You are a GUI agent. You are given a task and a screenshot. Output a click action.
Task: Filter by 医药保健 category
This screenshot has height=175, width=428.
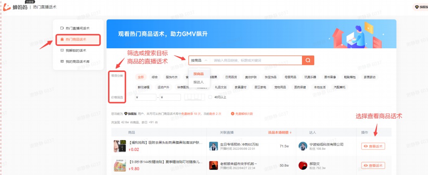(x=300, y=87)
